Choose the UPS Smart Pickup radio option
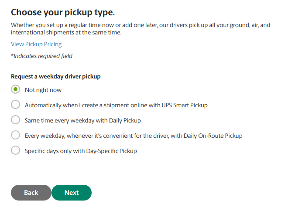This screenshot has height=211, width=285. [x=15, y=105]
